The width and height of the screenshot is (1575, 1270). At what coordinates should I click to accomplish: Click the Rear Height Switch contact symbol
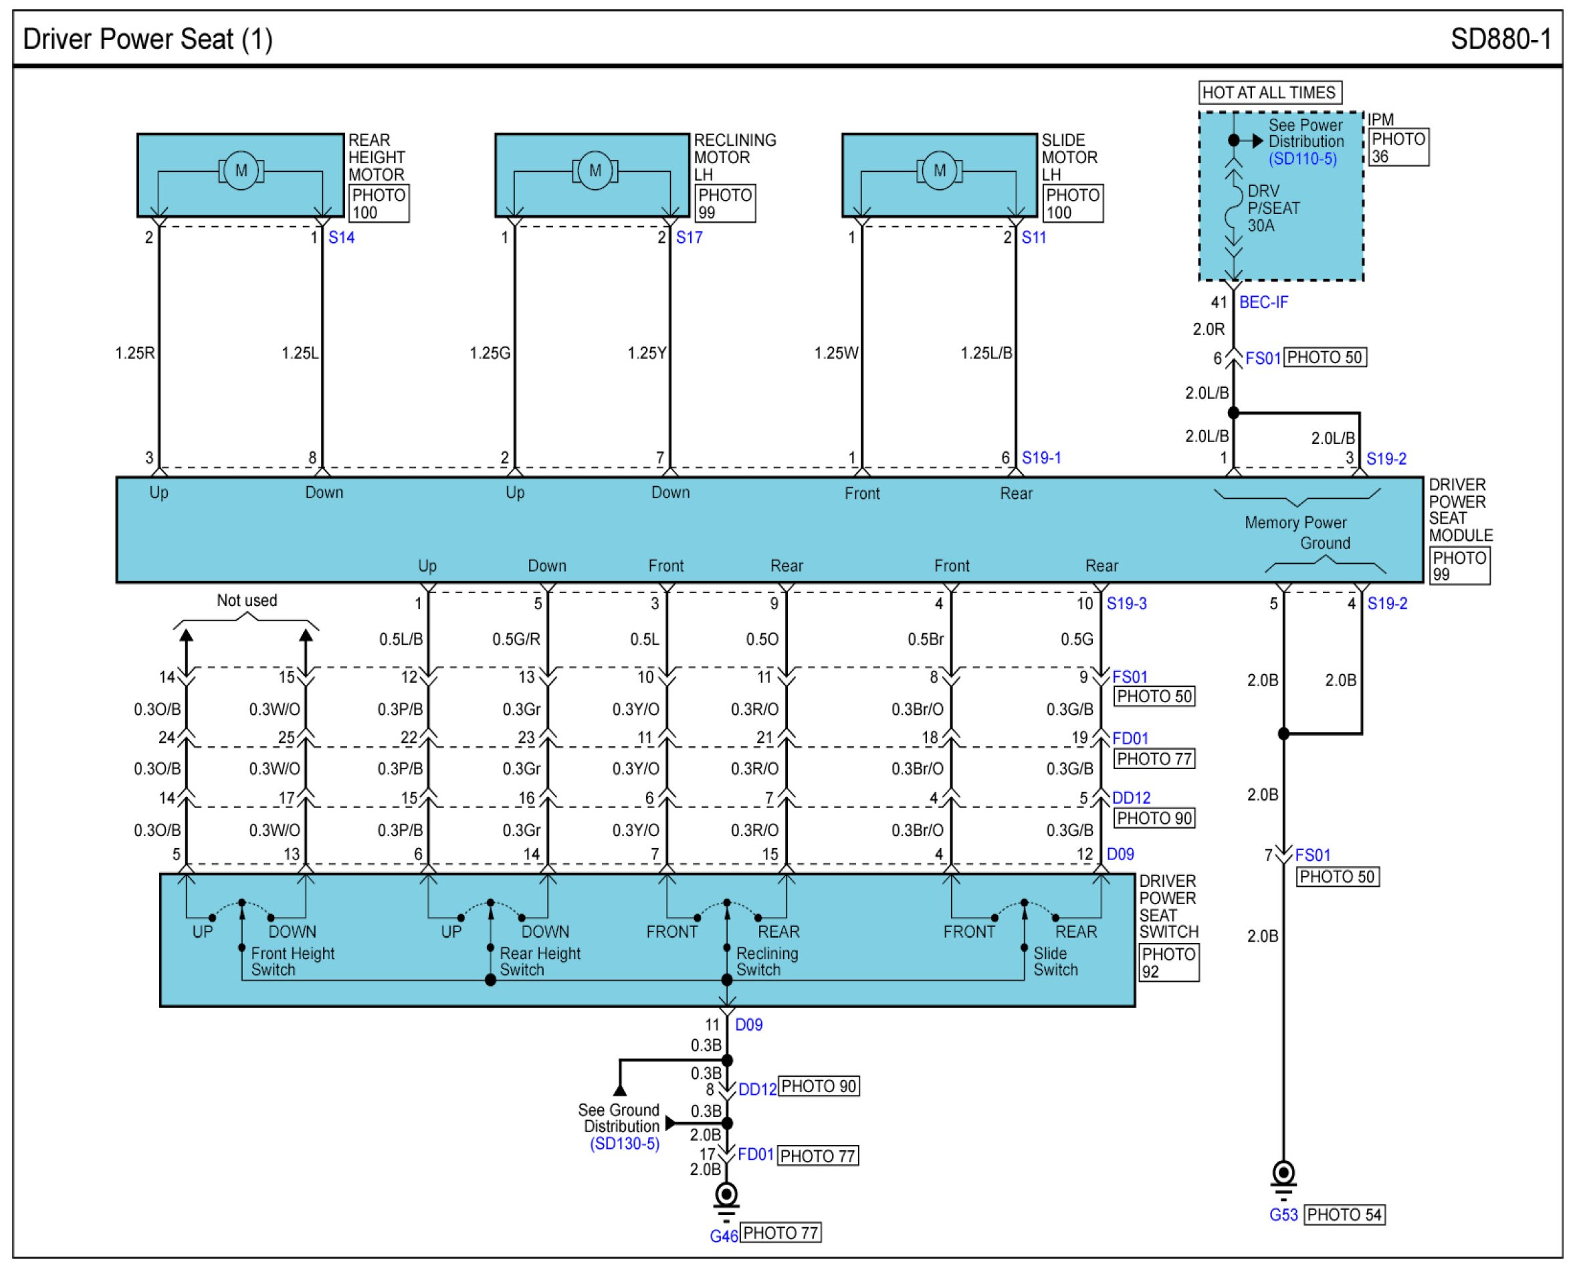[491, 912]
